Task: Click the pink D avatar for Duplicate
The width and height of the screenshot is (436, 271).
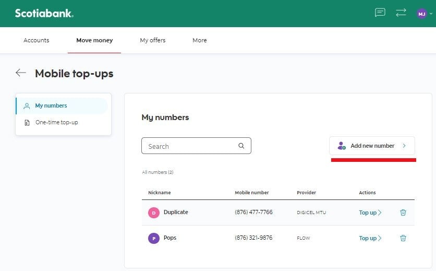Action: [x=153, y=213]
